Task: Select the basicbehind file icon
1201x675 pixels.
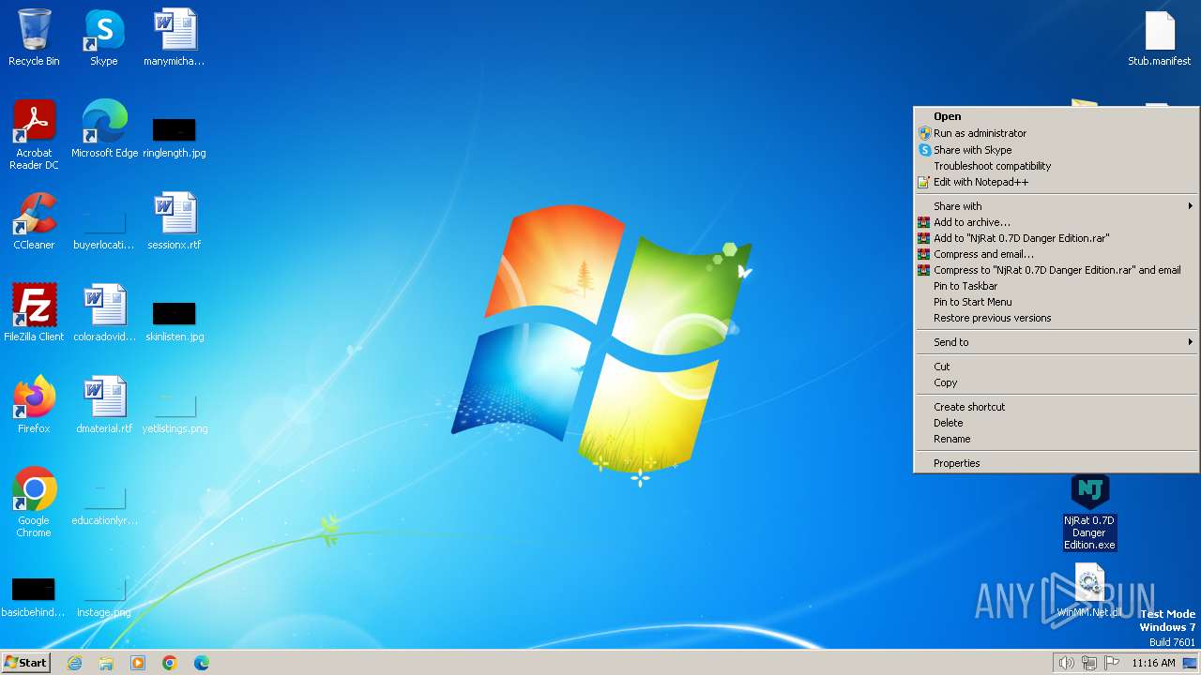Action: [x=34, y=595]
